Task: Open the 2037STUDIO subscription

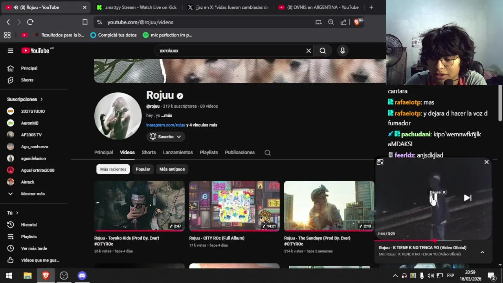Action: click(33, 111)
